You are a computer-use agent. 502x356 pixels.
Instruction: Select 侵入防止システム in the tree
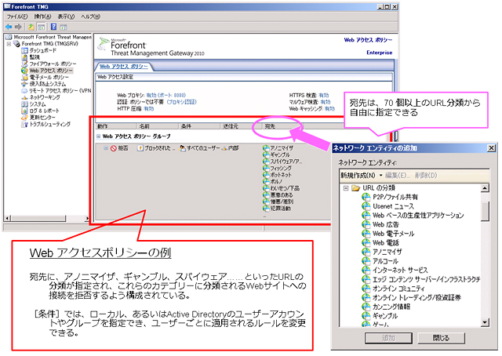(48, 84)
